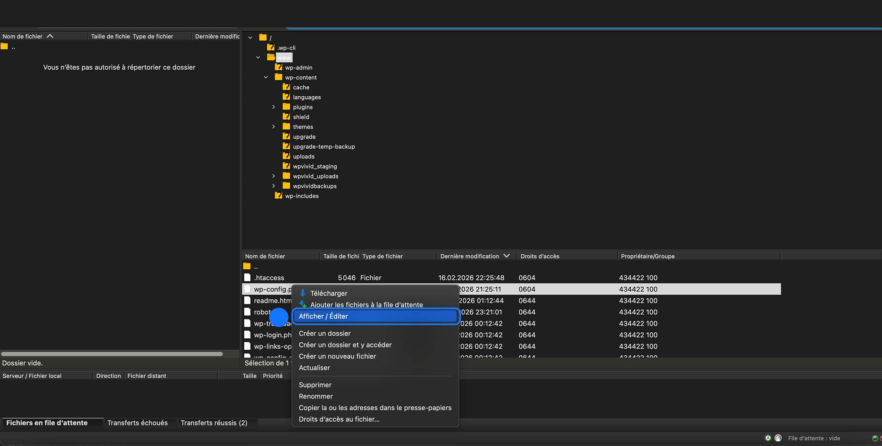
Task: Click the .wp-cli folder icon
Action: pos(270,47)
